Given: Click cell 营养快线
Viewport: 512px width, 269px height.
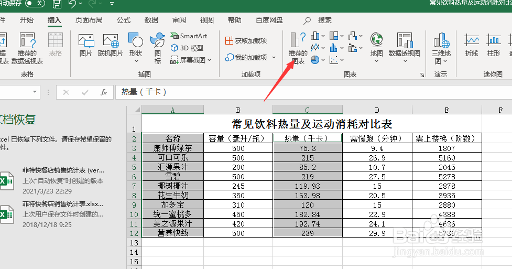Looking at the screenshot, I should [173, 233].
